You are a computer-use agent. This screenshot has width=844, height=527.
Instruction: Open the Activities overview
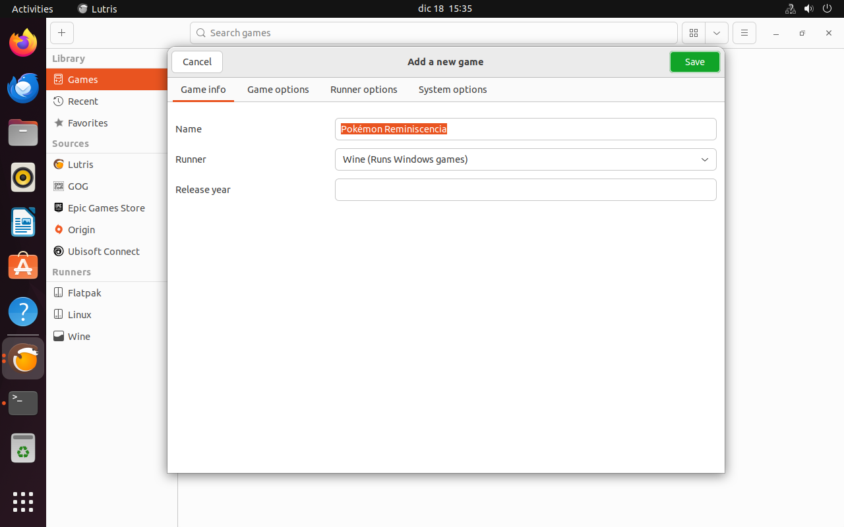[32, 9]
